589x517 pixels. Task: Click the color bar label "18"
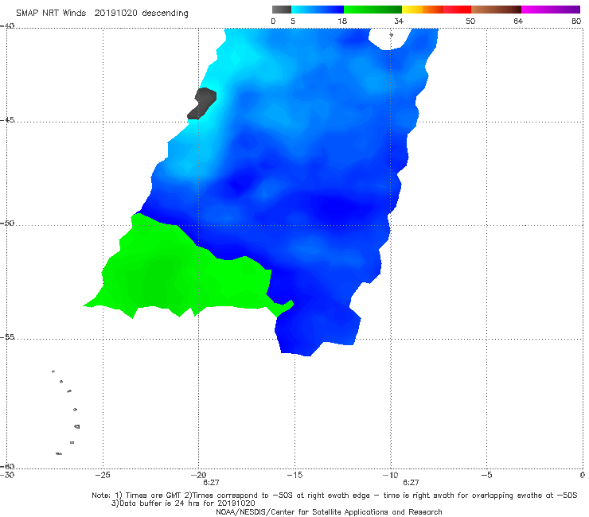[x=342, y=21]
